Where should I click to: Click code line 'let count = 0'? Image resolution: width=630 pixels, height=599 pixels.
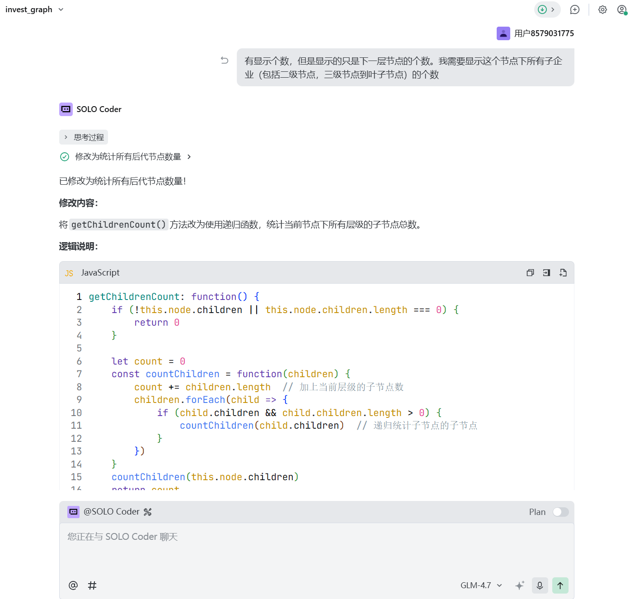[x=149, y=361]
